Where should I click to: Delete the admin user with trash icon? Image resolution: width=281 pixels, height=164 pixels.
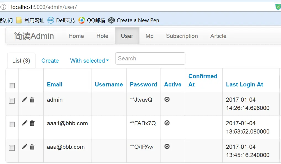point(32,100)
